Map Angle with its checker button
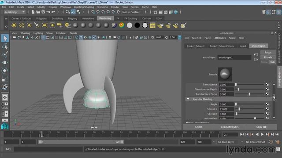This screenshot has width=282, height=158. [x=267, y=104]
